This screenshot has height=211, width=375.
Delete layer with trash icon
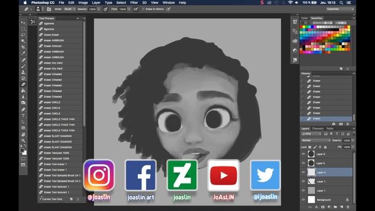tap(348, 207)
